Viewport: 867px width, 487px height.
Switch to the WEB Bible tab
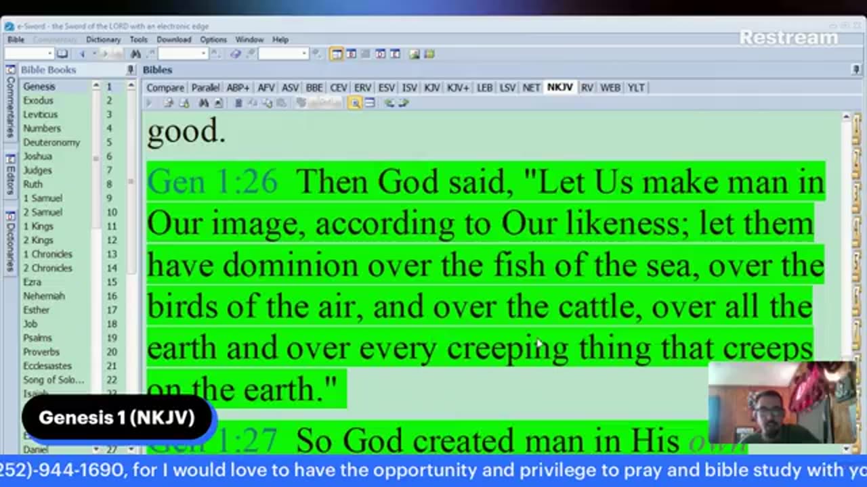pyautogui.click(x=610, y=87)
